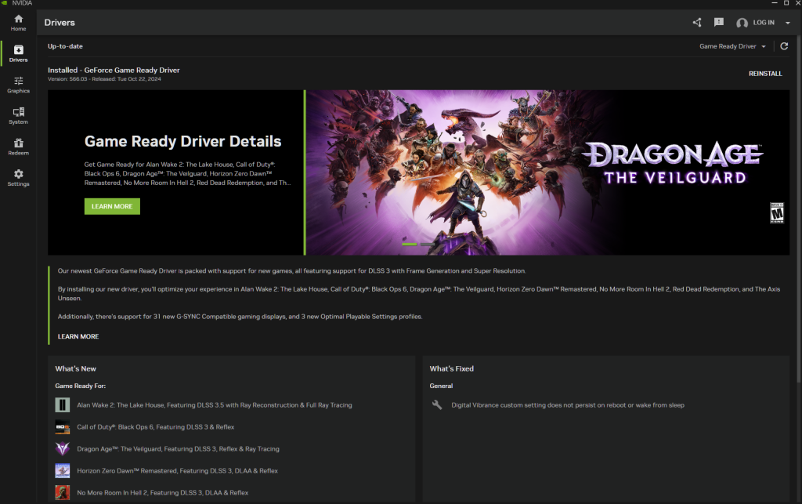Screen dimensions: 802x504
Task: Click the Dragon Age: The Veilguard game icon
Action: click(x=62, y=448)
